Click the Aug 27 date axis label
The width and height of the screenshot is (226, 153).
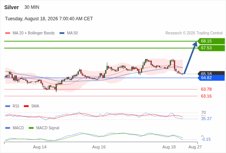195,147
